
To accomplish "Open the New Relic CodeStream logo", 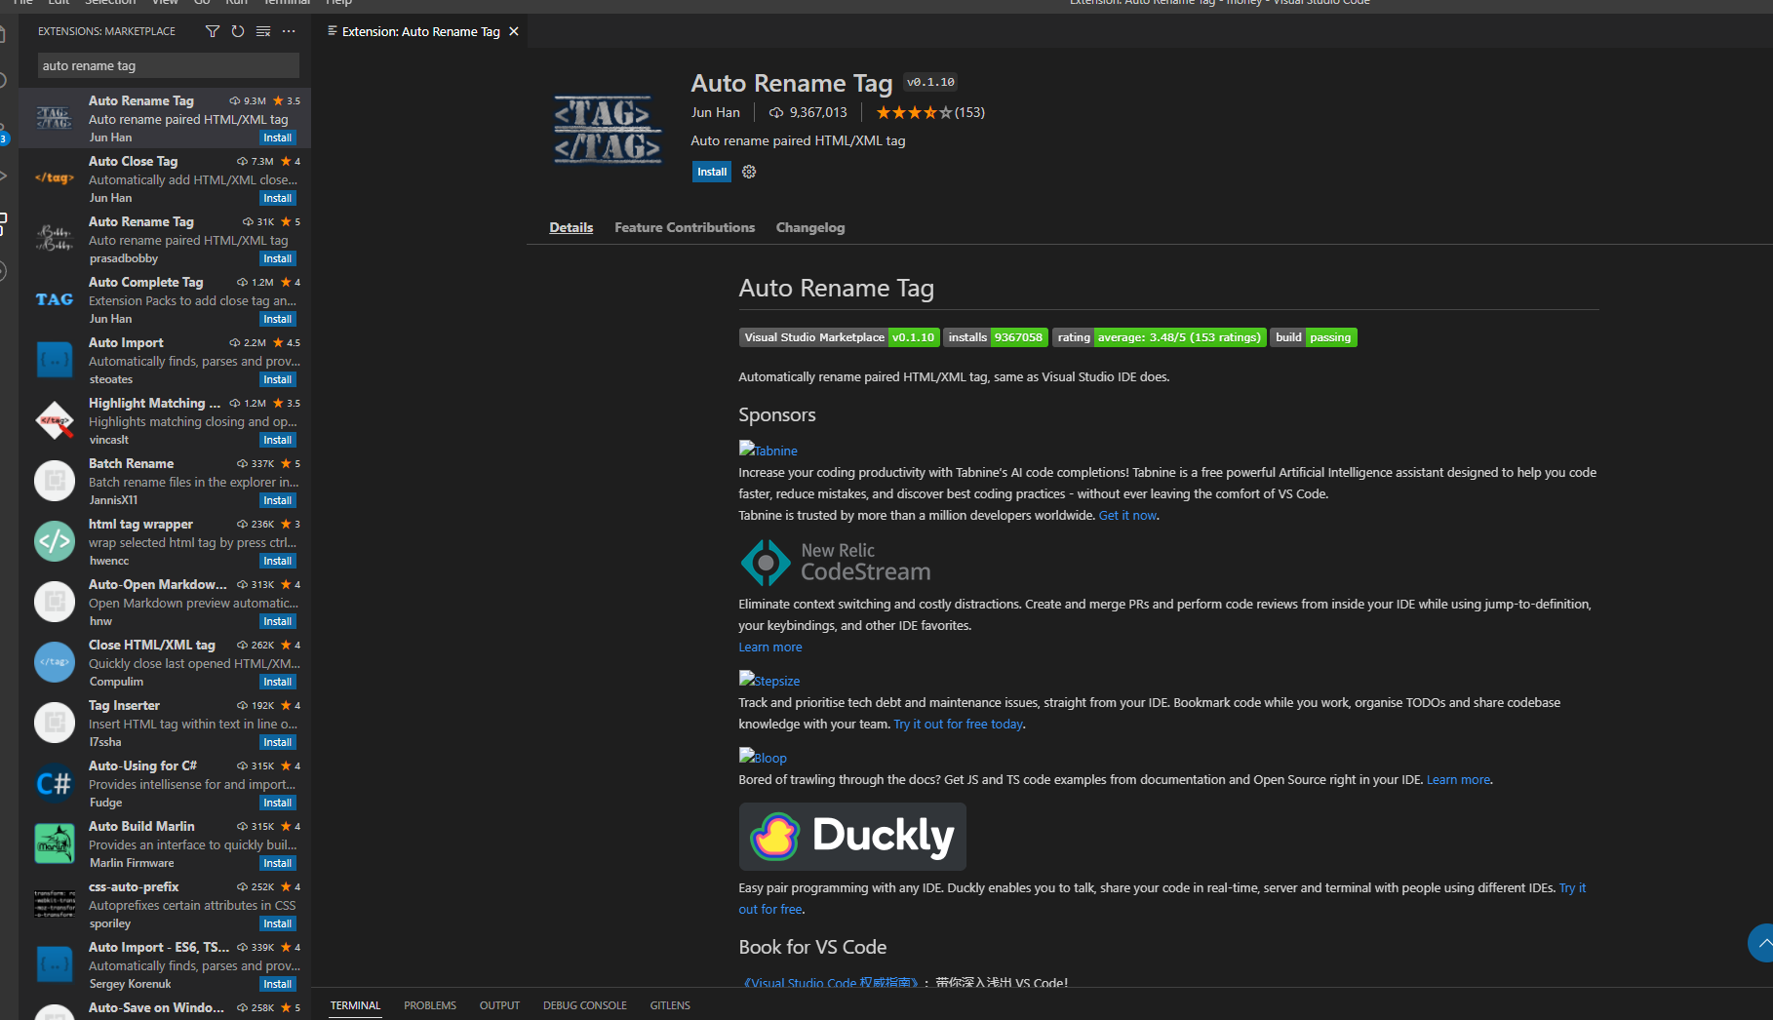I will pos(835,563).
